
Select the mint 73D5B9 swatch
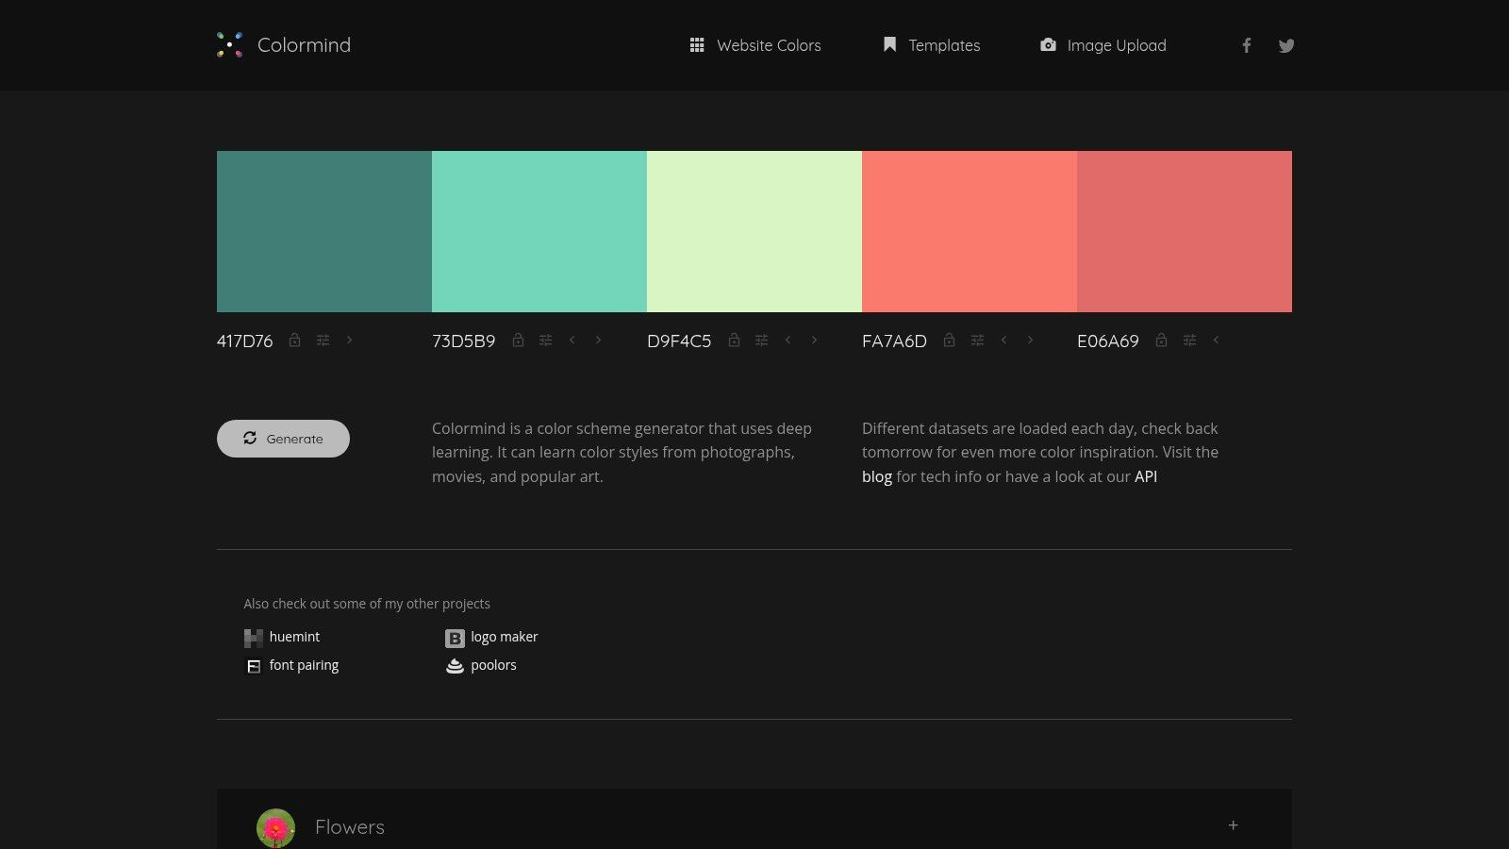pyautogui.click(x=539, y=231)
